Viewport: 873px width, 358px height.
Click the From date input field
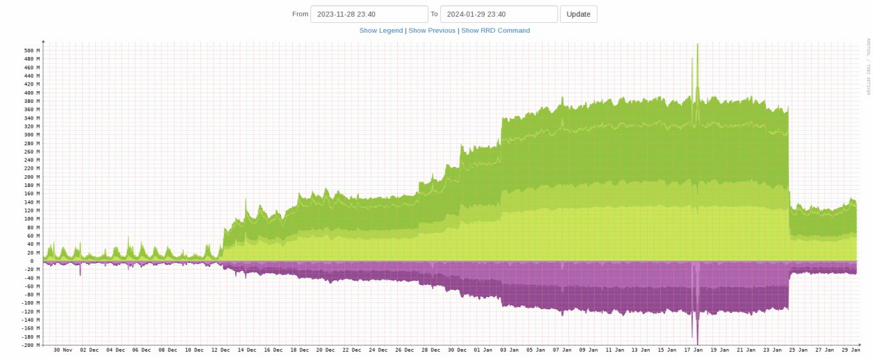[x=369, y=15]
